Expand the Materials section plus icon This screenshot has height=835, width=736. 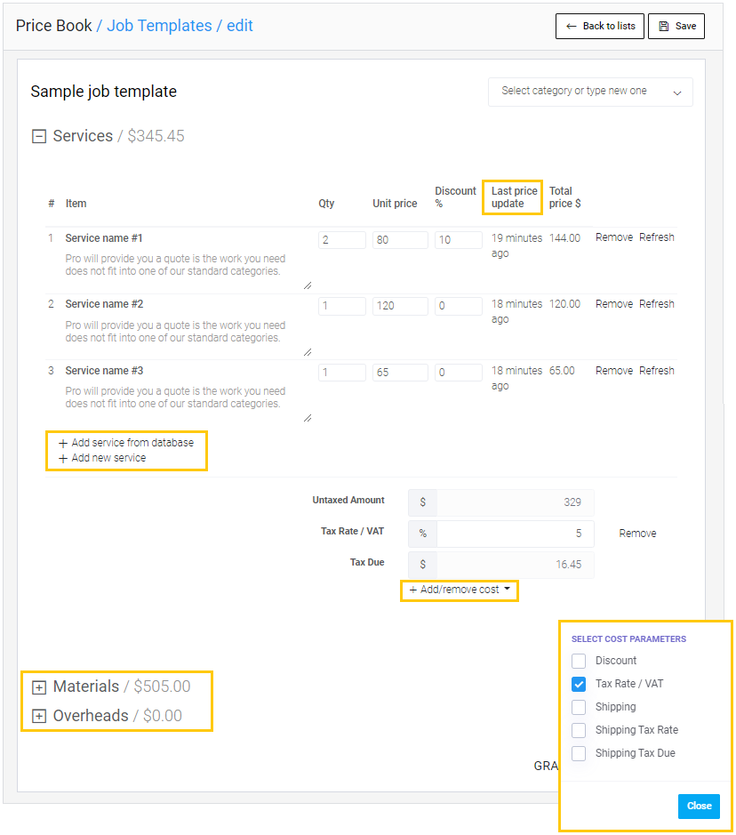pos(38,687)
